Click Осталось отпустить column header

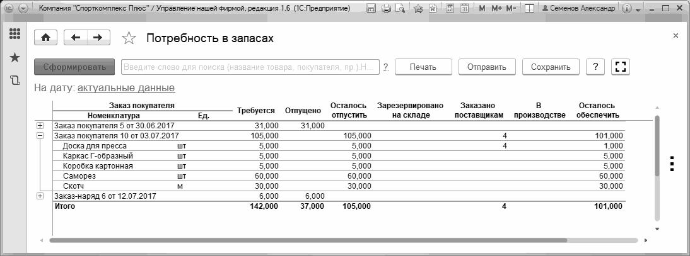(349, 111)
